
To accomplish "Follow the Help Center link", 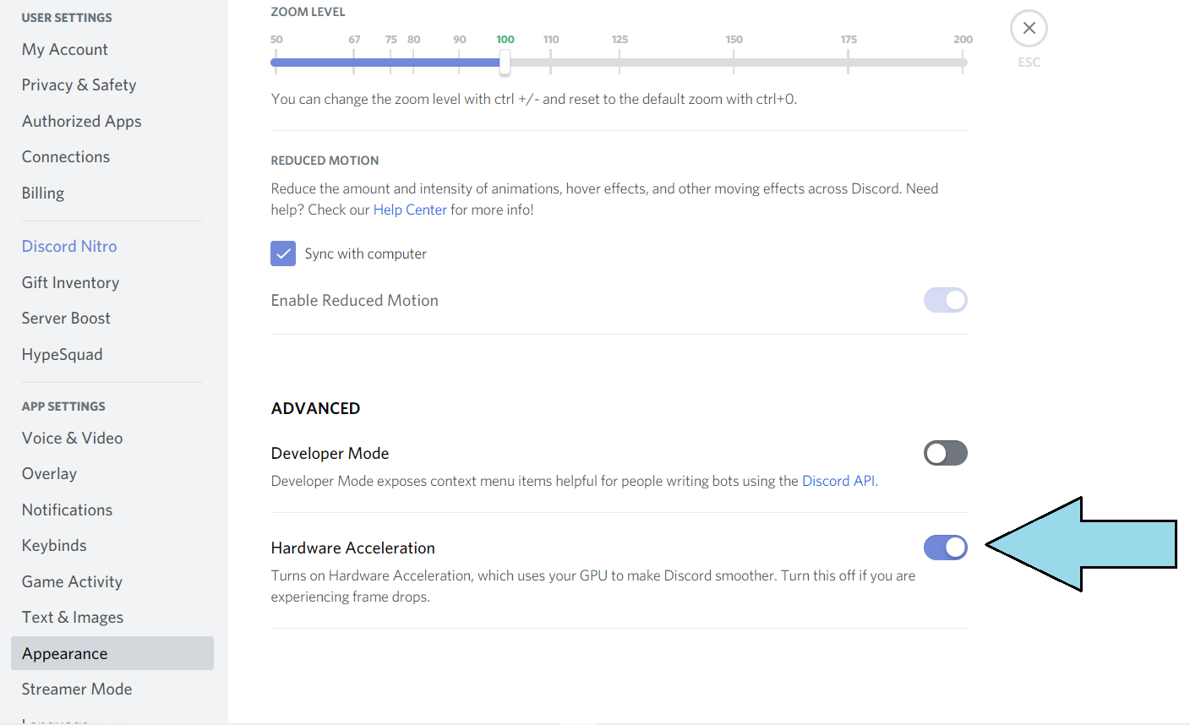I will point(410,210).
